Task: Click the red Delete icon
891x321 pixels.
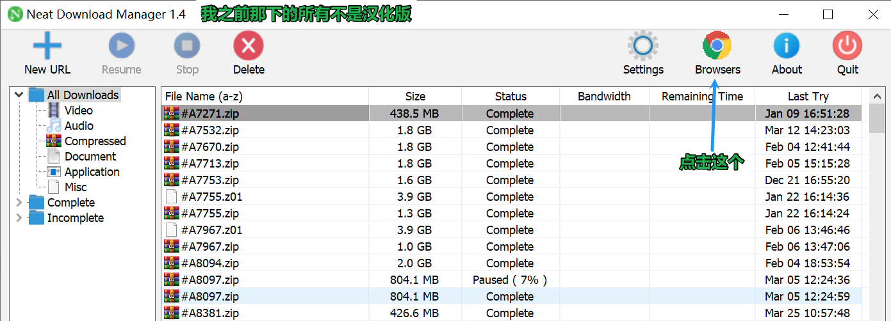Action: (249, 46)
